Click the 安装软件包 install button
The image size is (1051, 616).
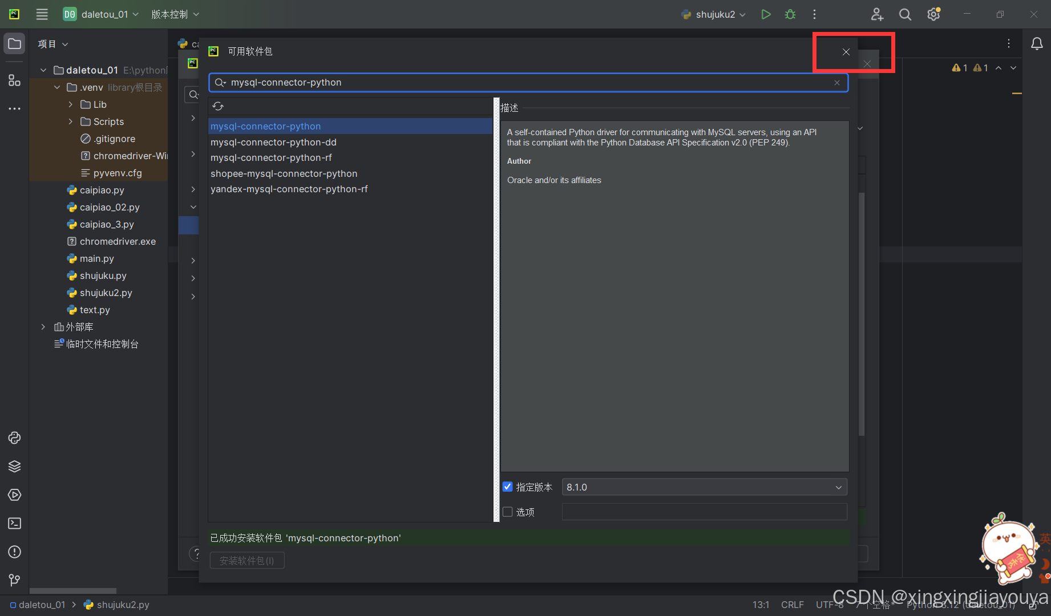tap(246, 560)
